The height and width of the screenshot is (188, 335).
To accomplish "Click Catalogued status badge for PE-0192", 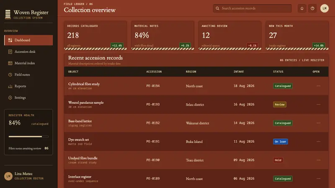I will click(283, 123).
